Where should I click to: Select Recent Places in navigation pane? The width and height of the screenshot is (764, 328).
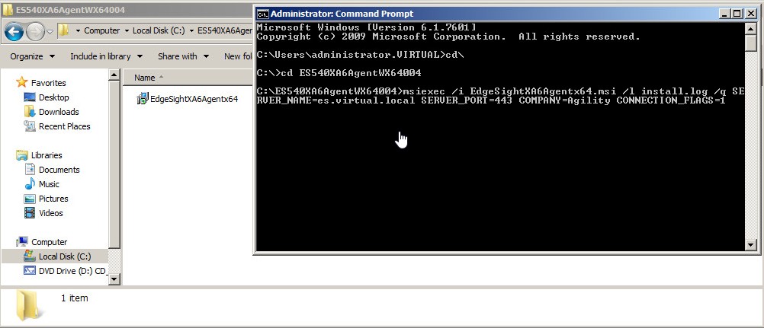(x=64, y=126)
